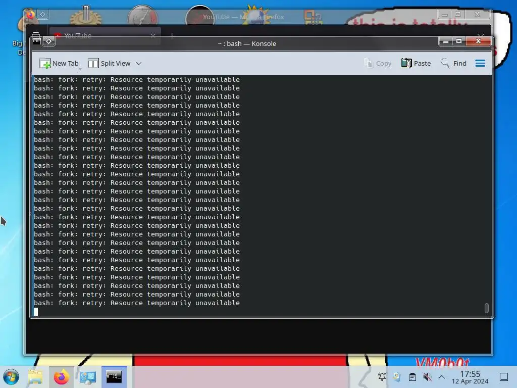This screenshot has width=517, height=388.
Task: Switch to Konsole in the taskbar
Action: pos(114,377)
